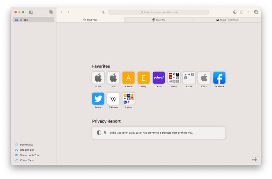The width and height of the screenshot is (272, 179).
Task: Show tab overview
Action: click(x=256, y=12)
